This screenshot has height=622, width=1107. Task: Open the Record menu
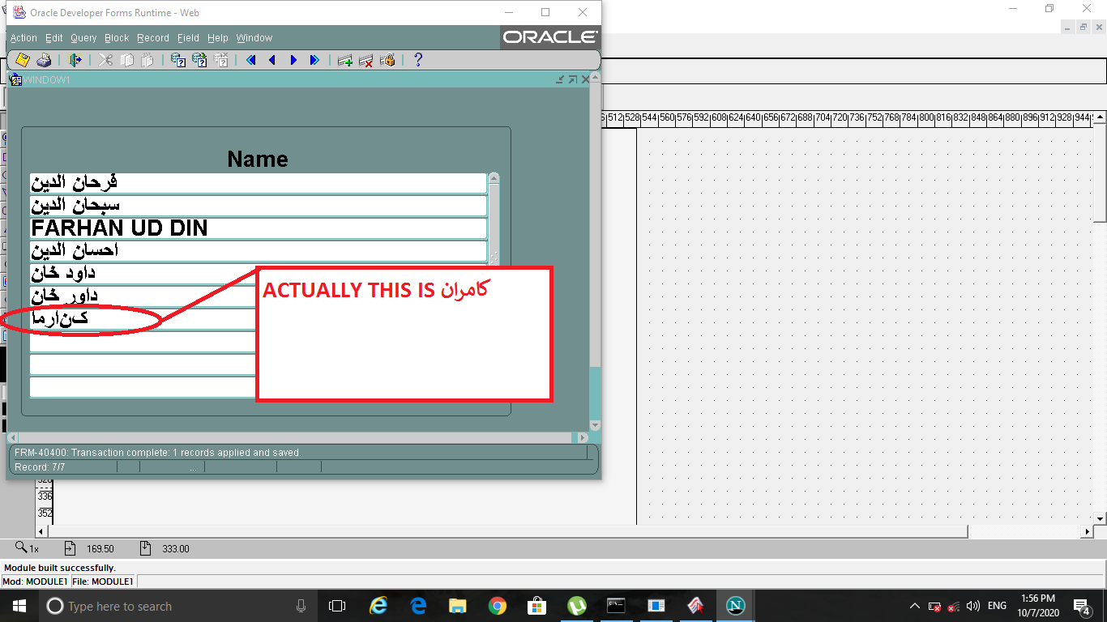pyautogui.click(x=153, y=38)
